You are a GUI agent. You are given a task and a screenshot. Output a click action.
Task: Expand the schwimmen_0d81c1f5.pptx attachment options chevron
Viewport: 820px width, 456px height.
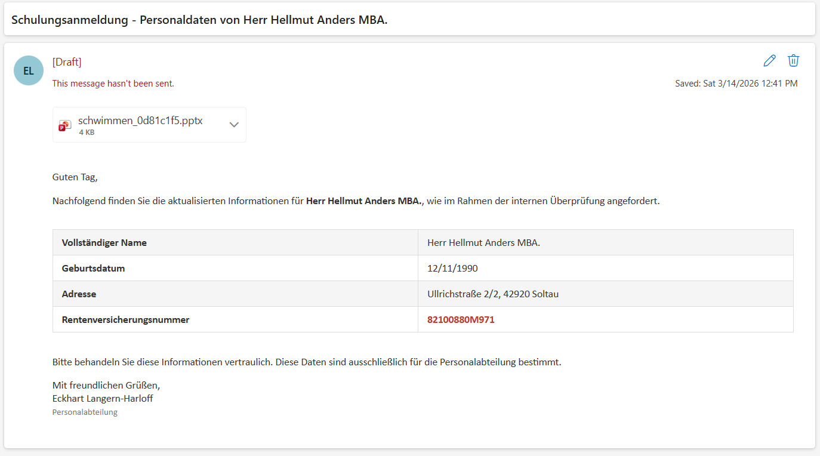click(x=234, y=125)
